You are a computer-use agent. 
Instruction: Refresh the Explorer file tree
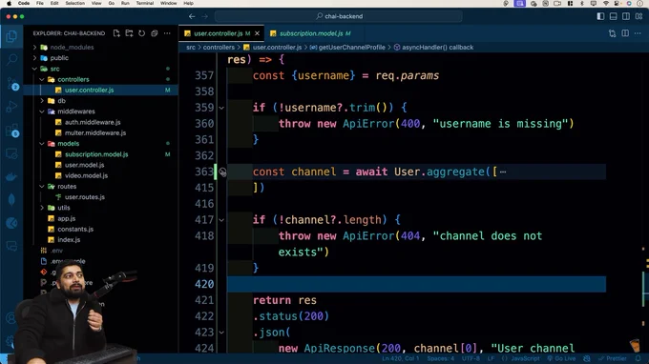coord(141,33)
